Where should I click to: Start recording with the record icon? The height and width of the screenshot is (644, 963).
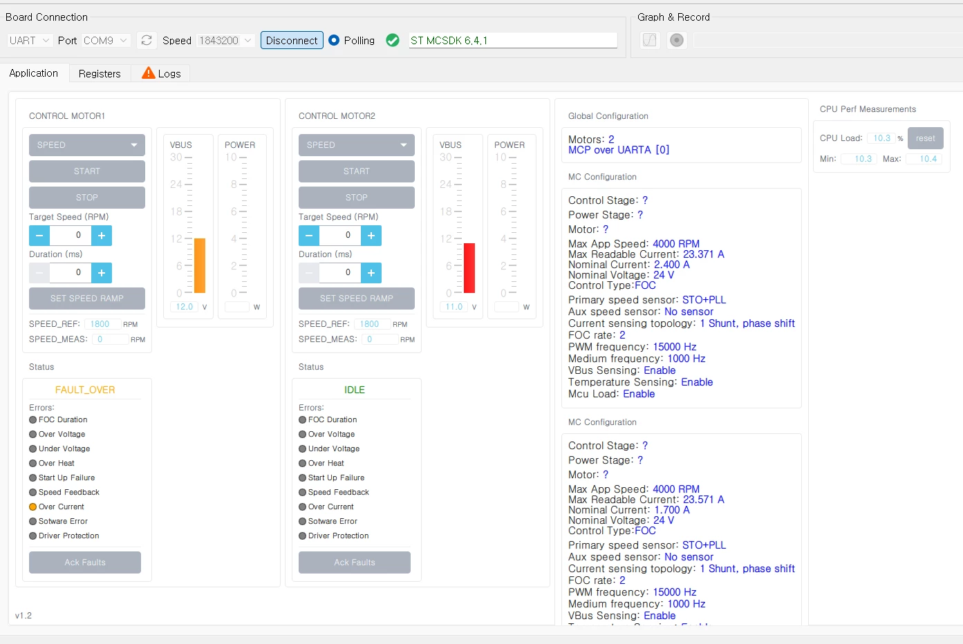click(677, 40)
